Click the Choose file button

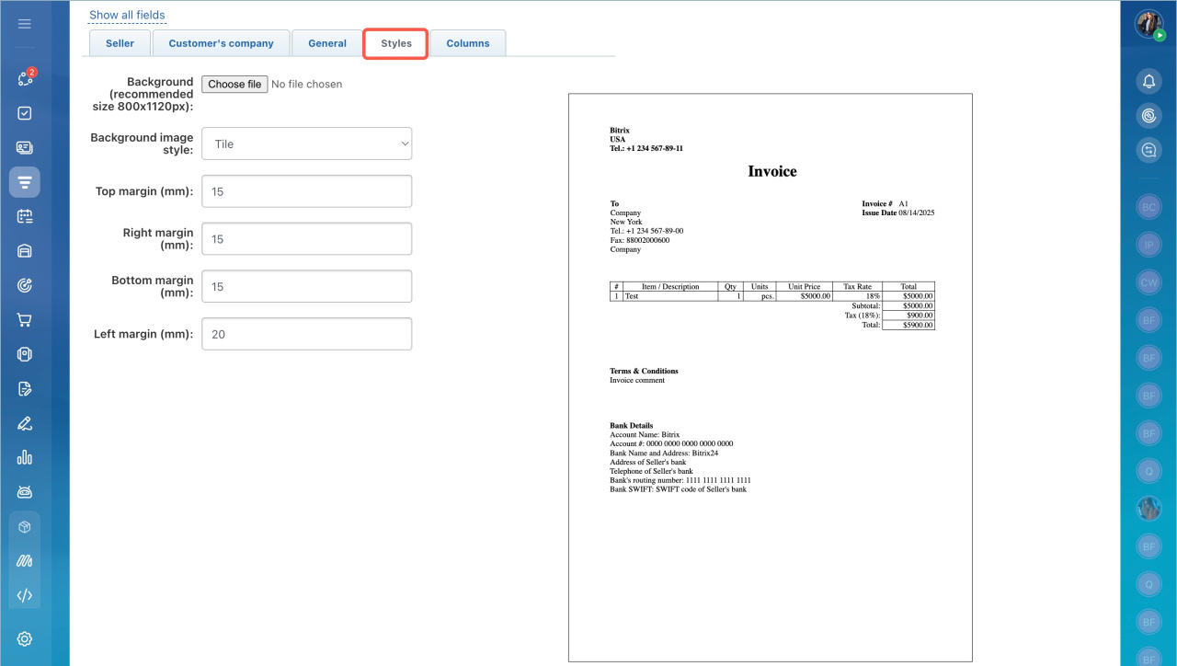pos(234,84)
